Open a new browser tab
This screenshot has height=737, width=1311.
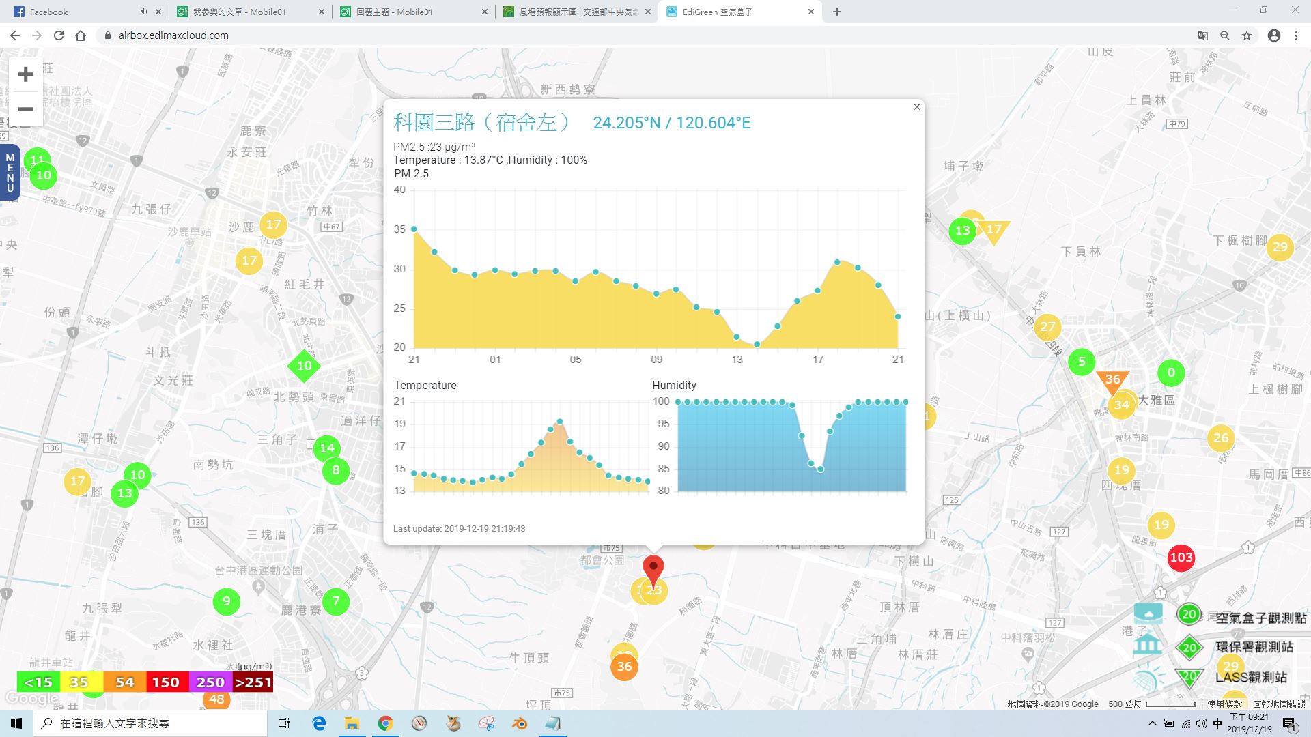pos(836,12)
